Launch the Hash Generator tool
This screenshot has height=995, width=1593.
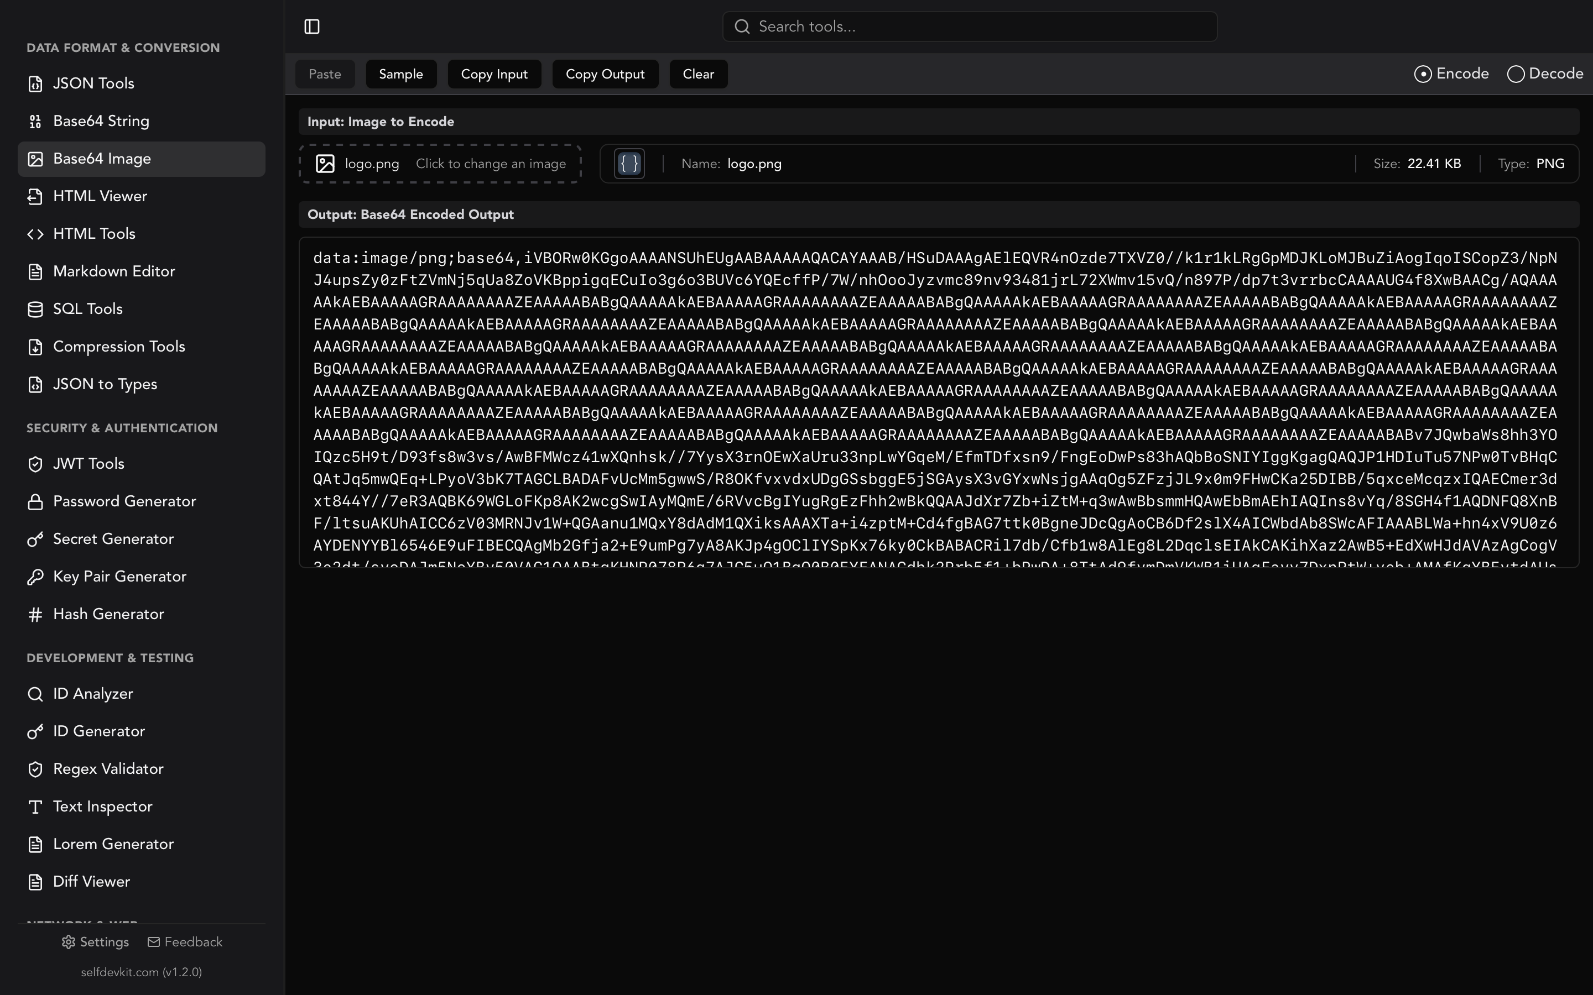(x=108, y=614)
